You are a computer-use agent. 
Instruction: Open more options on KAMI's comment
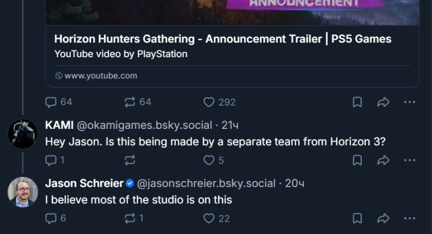click(x=410, y=160)
